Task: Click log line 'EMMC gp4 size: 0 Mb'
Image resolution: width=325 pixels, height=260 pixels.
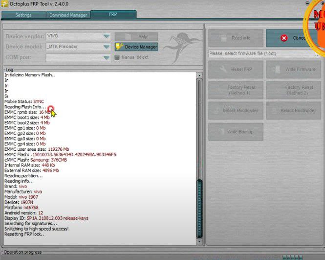Action: [25, 144]
